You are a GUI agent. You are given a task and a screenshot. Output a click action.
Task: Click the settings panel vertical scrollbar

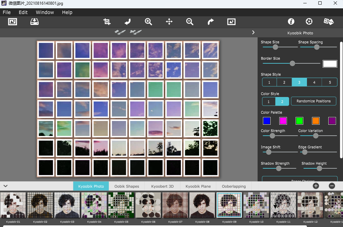pos(341,99)
